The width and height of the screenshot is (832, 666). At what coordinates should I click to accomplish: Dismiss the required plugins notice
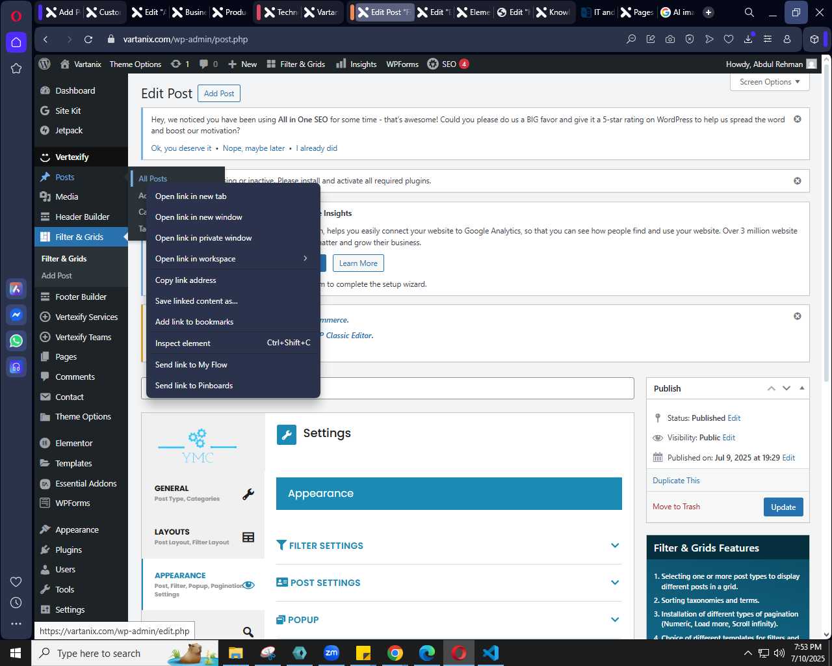tap(798, 181)
